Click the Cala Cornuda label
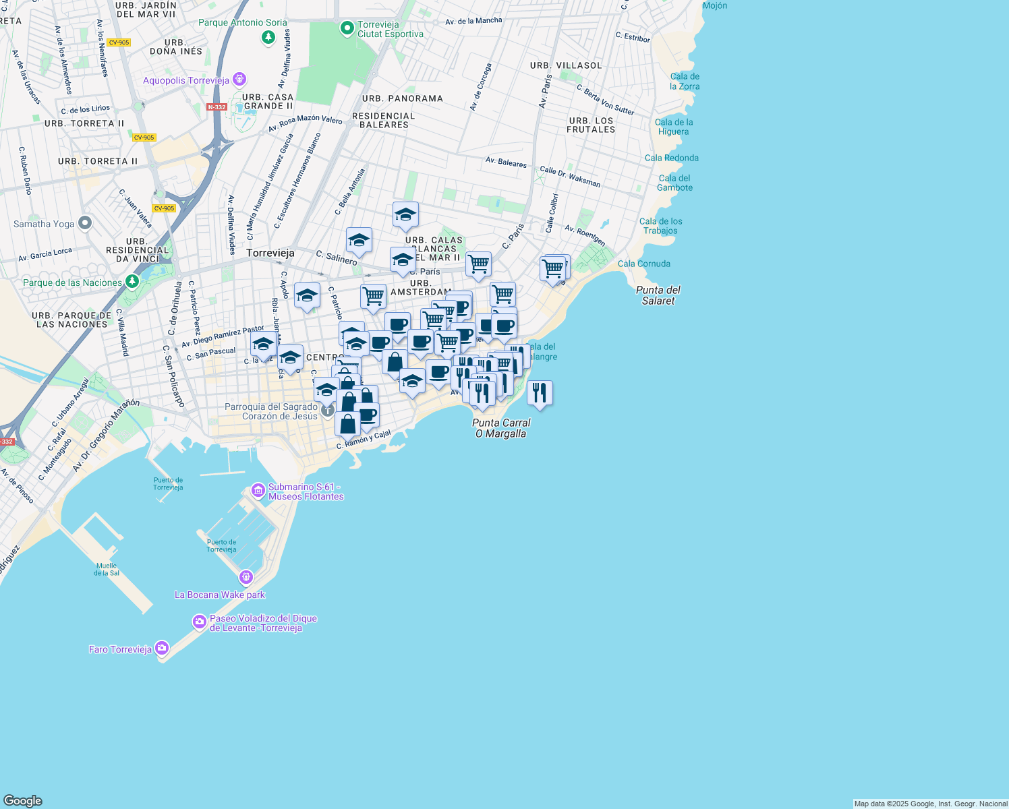The width and height of the screenshot is (1009, 809). 644,264
